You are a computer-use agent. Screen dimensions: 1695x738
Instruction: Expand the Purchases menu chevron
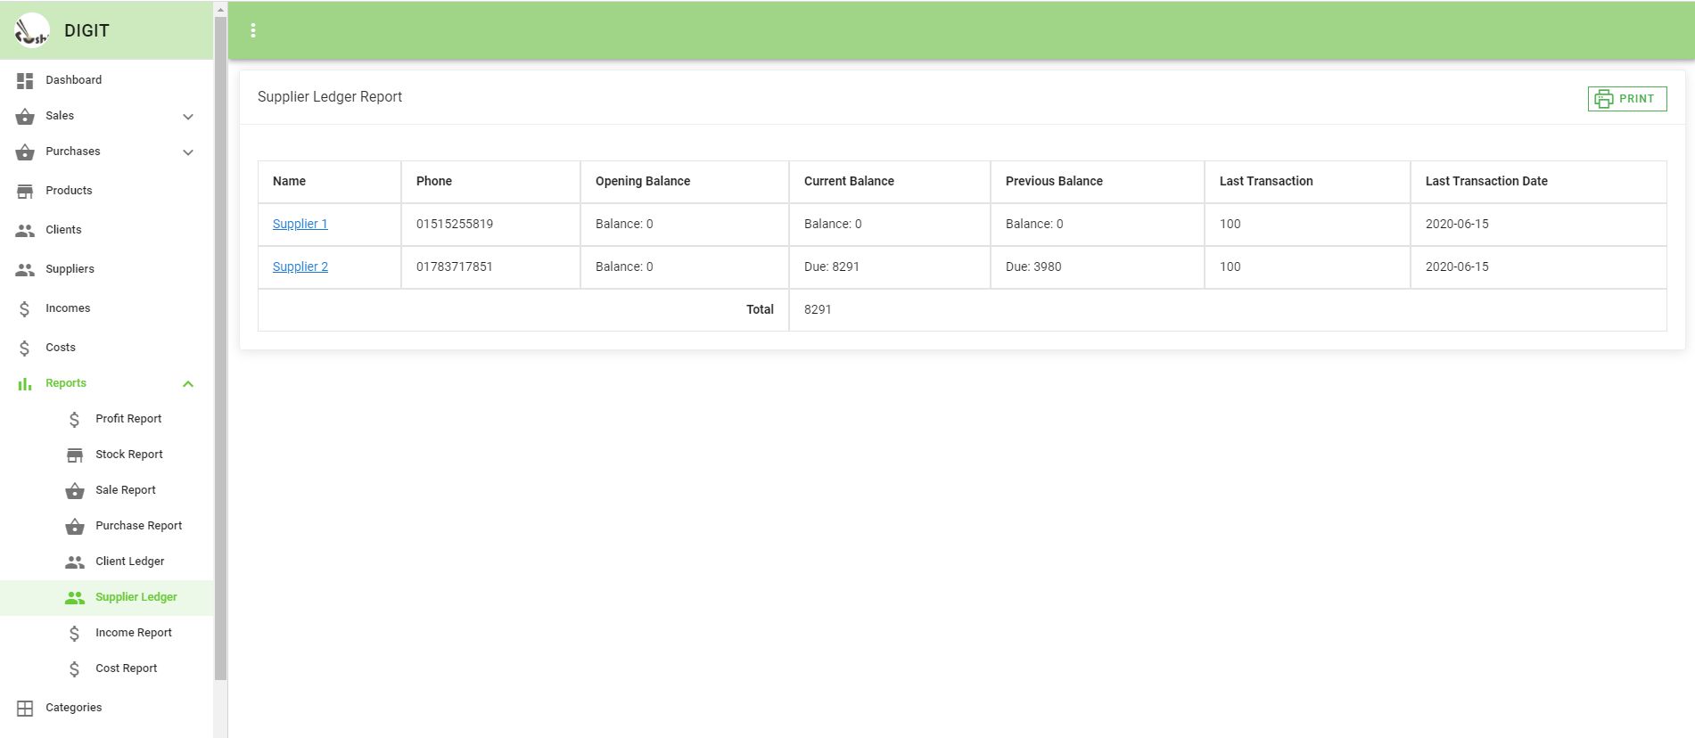coord(188,152)
